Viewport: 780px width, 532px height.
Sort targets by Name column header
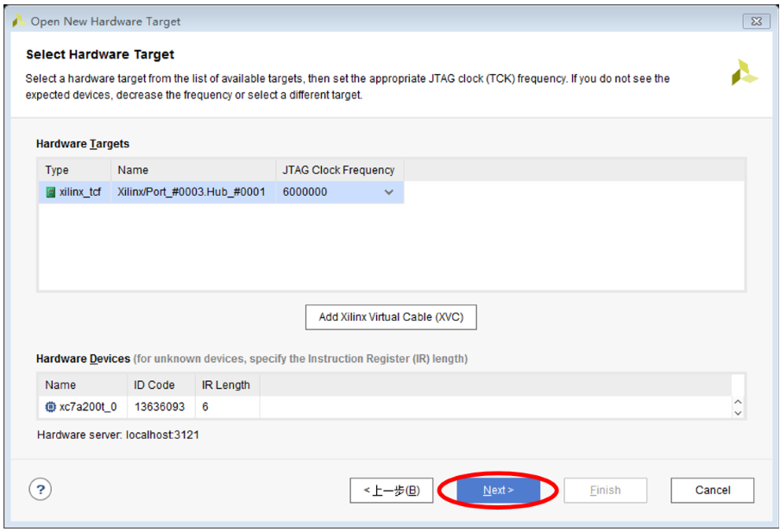pyautogui.click(x=193, y=170)
